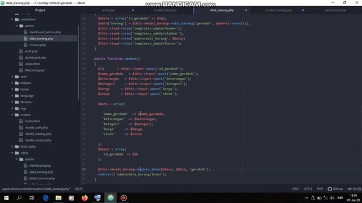Change the PHP grammar selector
This screenshot has height=203, width=362.
click(320, 189)
